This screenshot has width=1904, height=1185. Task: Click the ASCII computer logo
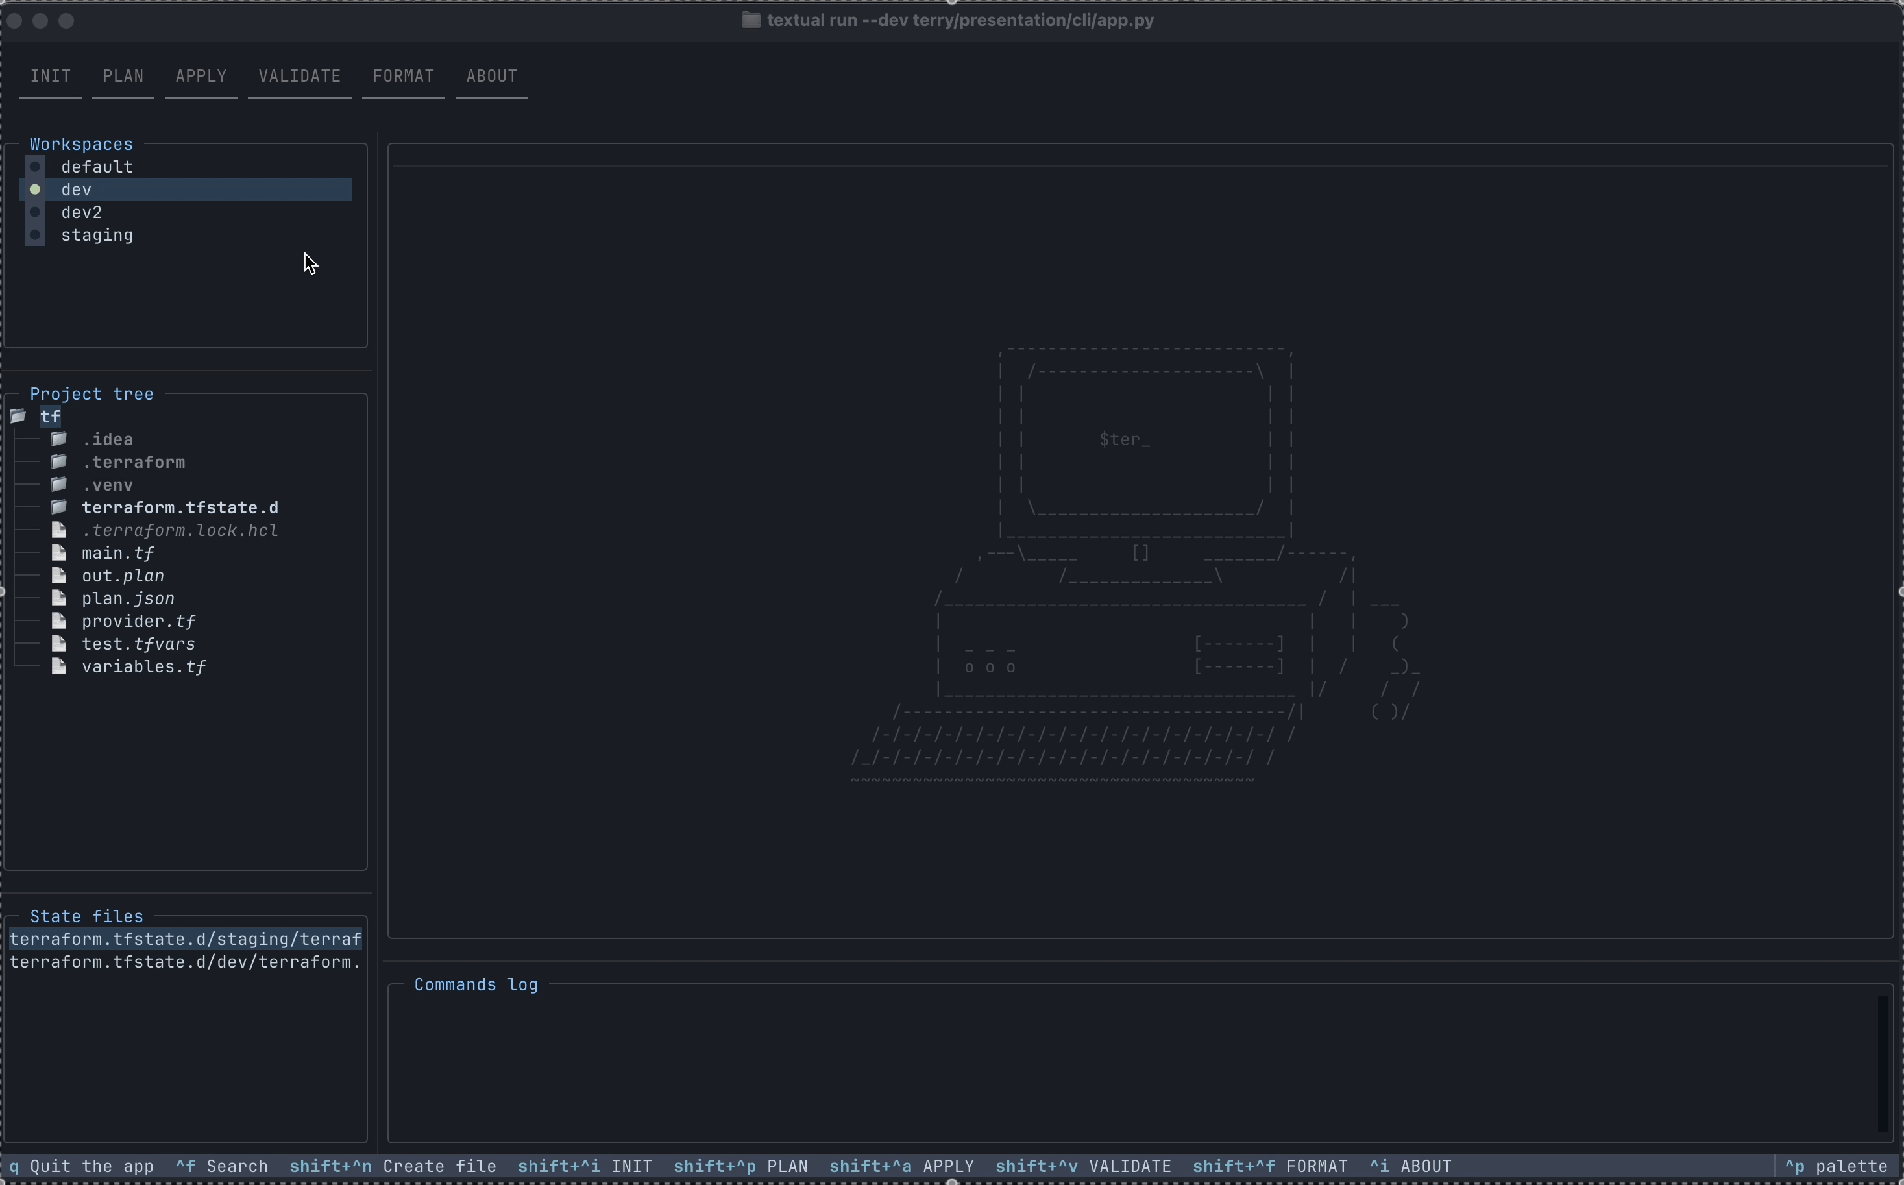pos(1136,565)
